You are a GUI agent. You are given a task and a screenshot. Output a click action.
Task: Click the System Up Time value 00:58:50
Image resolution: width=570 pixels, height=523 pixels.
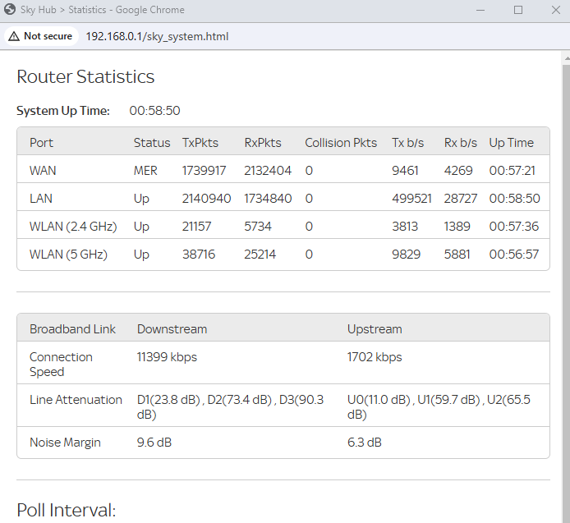(x=154, y=111)
